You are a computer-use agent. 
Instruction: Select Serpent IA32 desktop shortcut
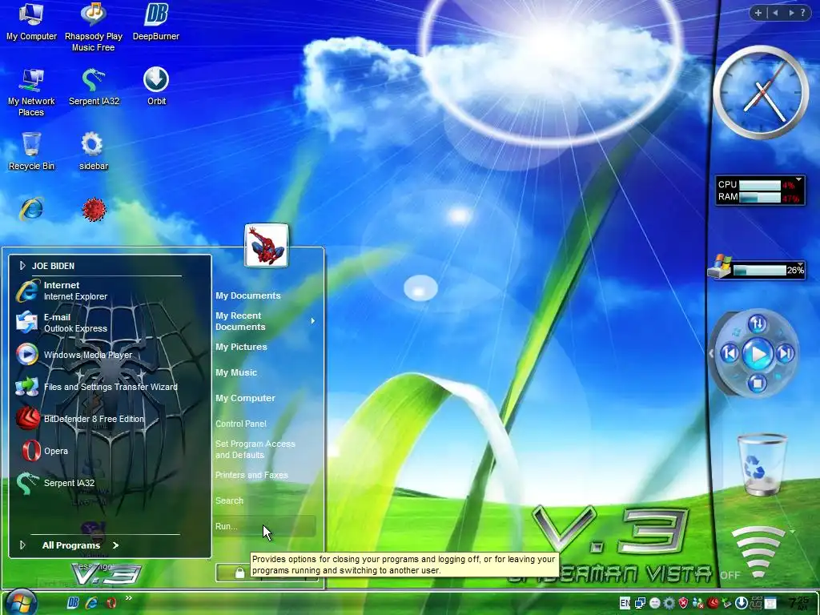94,86
